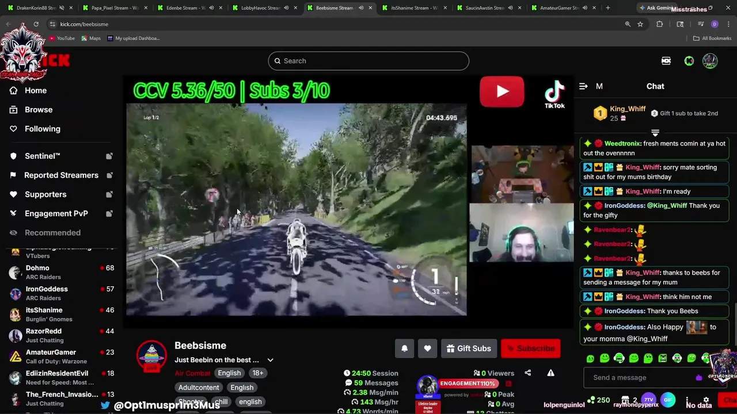
Task: Open AmateurGamer recommended channel
Action: click(61, 356)
